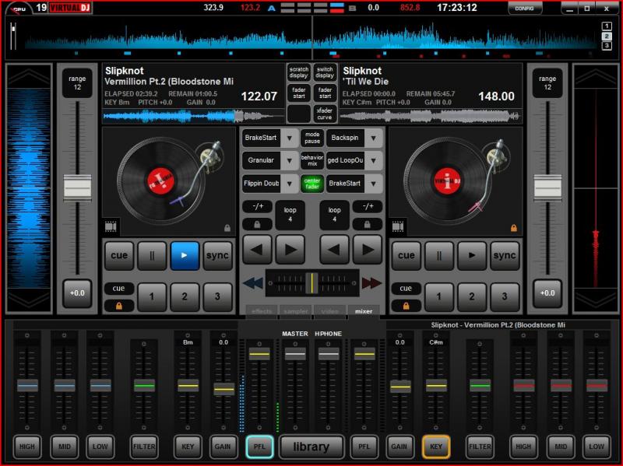Screen dimensions: 623x466
Task: Switch to the video tab
Action: tap(329, 311)
